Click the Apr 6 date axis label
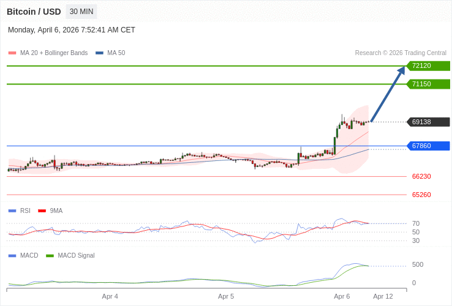452x306 pixels. click(x=342, y=296)
